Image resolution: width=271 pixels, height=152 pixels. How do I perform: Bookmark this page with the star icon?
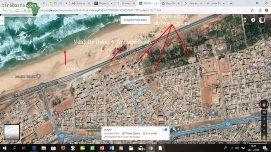click(x=252, y=10)
